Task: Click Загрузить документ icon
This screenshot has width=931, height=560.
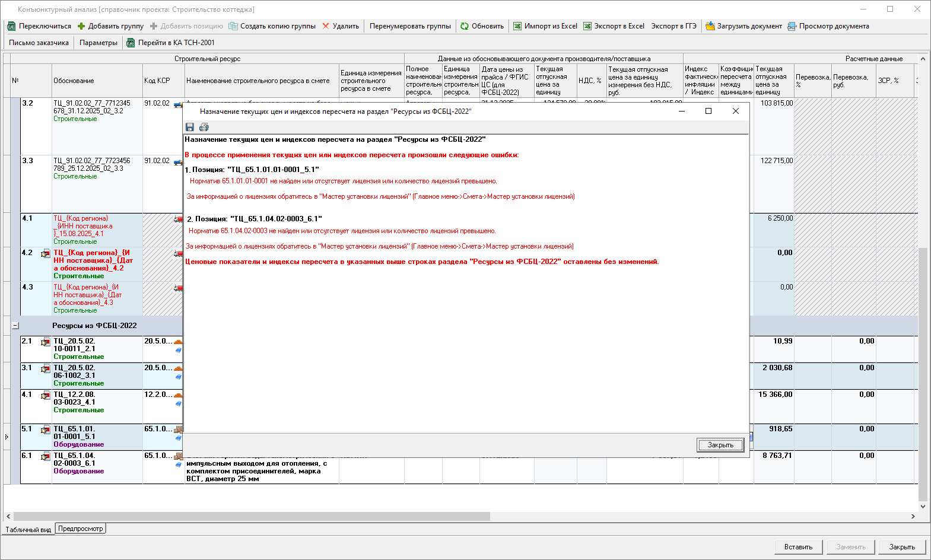Action: pyautogui.click(x=710, y=26)
